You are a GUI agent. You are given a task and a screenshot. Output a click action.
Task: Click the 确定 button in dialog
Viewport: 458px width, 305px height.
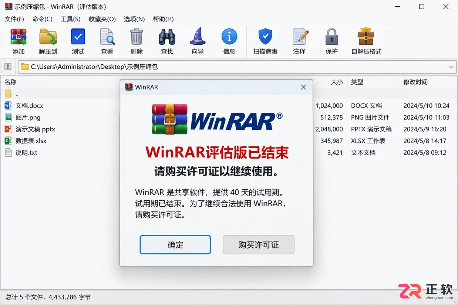pos(175,245)
